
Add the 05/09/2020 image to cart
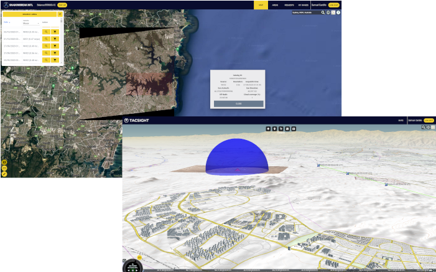click(55, 60)
